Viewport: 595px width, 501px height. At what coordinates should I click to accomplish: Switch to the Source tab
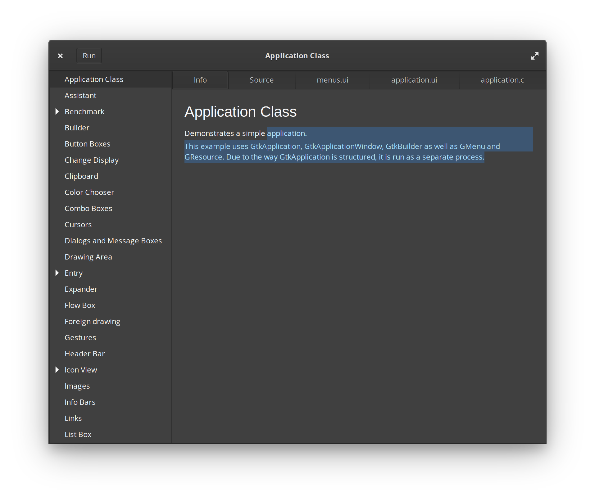261,80
